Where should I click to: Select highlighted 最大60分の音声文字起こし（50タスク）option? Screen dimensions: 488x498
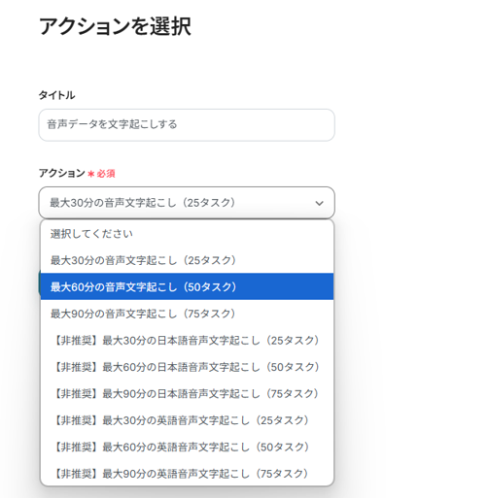point(187,286)
